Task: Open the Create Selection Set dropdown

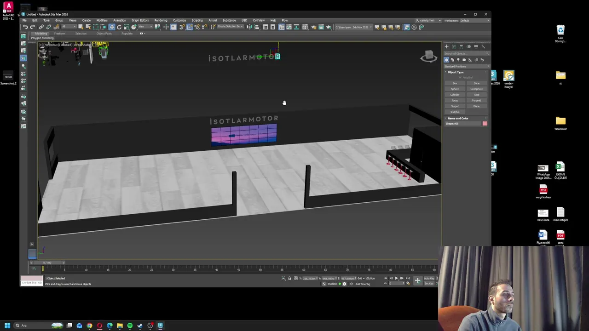Action: tap(231, 27)
